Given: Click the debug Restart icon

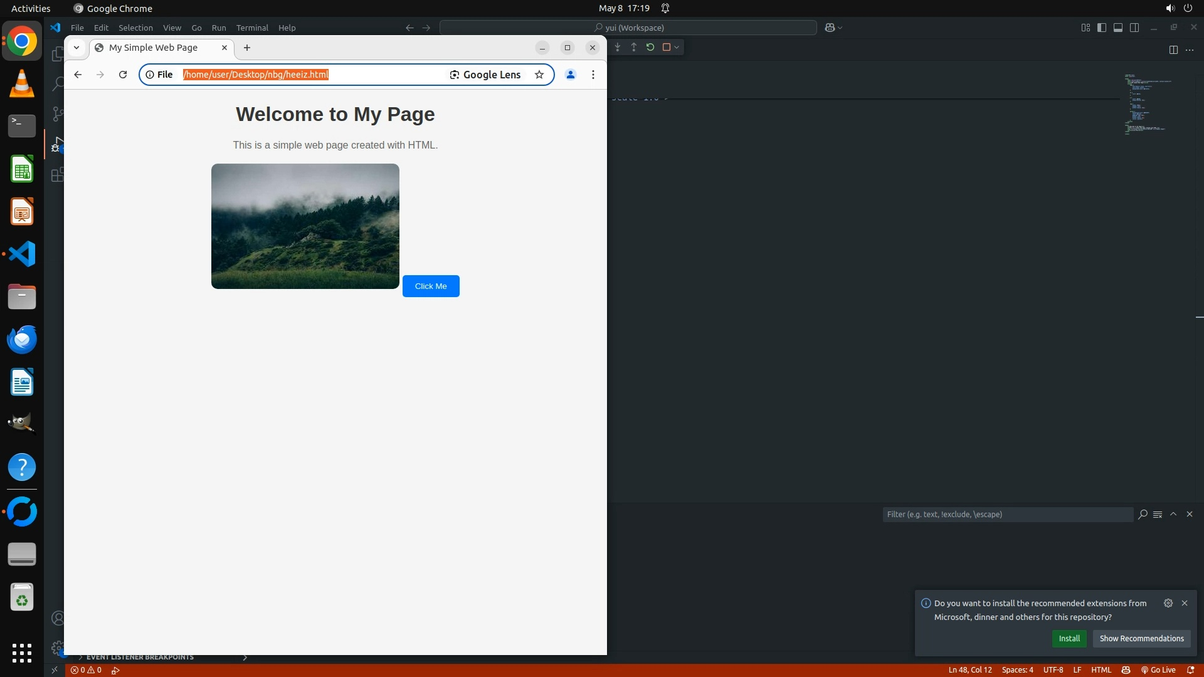Looking at the screenshot, I should pyautogui.click(x=650, y=47).
